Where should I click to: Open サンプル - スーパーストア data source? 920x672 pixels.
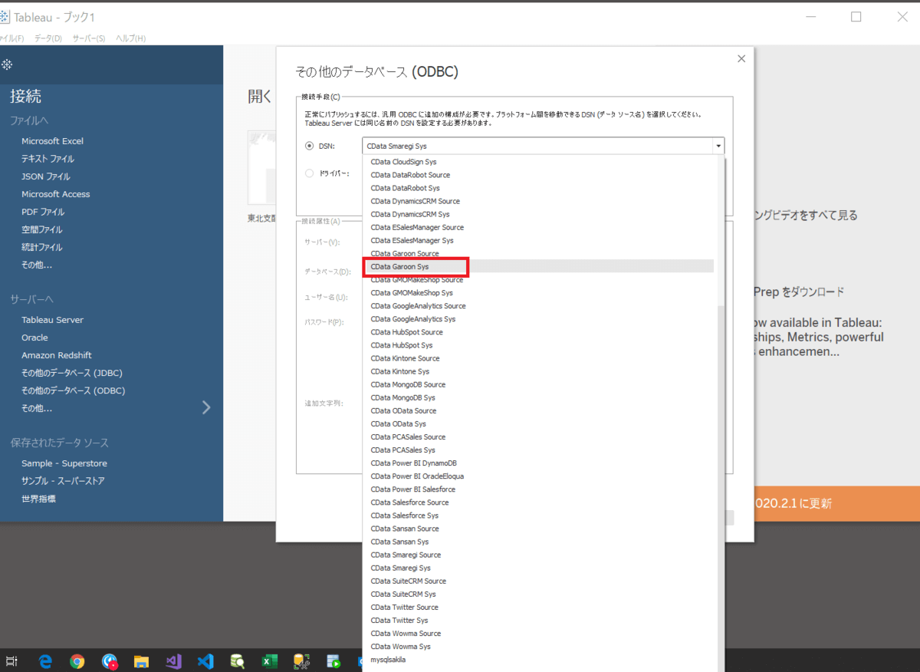click(x=63, y=481)
